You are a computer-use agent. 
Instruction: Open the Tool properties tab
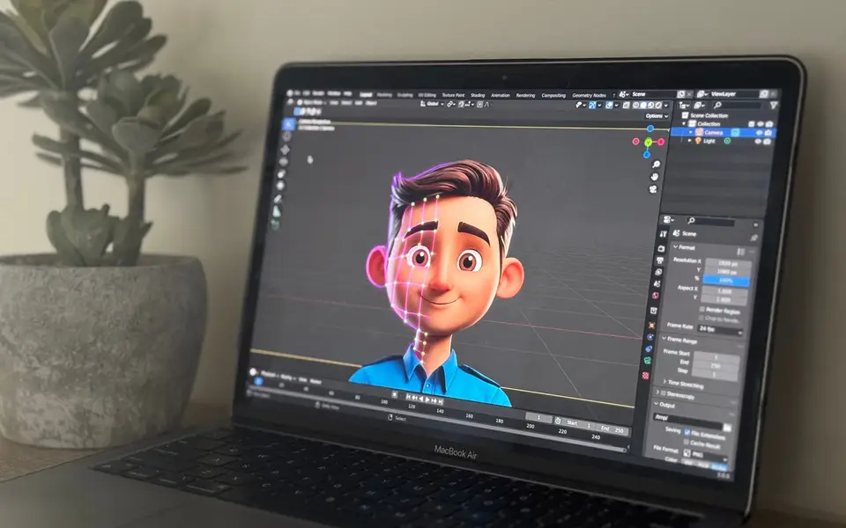click(x=663, y=234)
